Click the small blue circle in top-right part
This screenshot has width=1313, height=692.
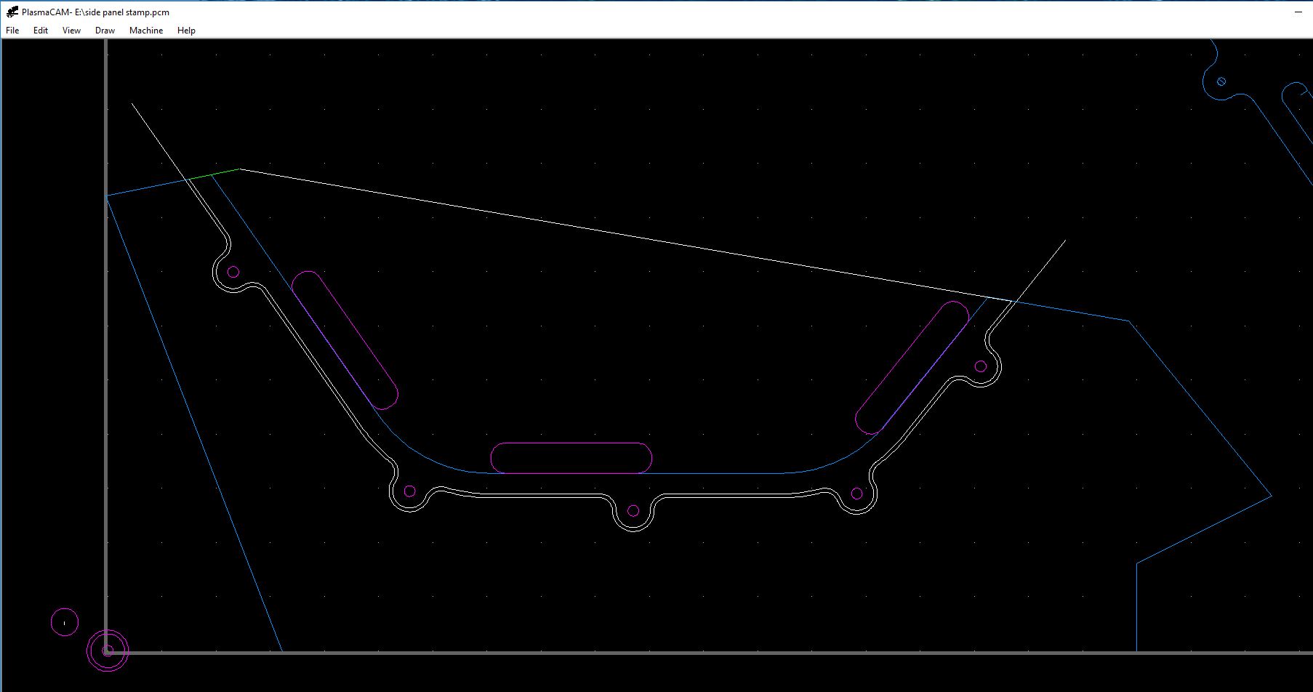(1221, 81)
